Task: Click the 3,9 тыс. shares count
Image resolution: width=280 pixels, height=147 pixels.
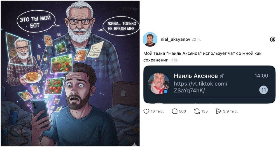Action: (x=230, y=111)
